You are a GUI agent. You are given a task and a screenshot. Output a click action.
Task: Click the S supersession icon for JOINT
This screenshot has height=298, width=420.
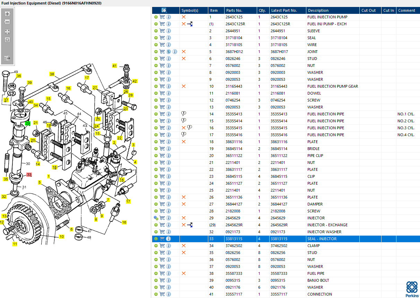click(168, 52)
